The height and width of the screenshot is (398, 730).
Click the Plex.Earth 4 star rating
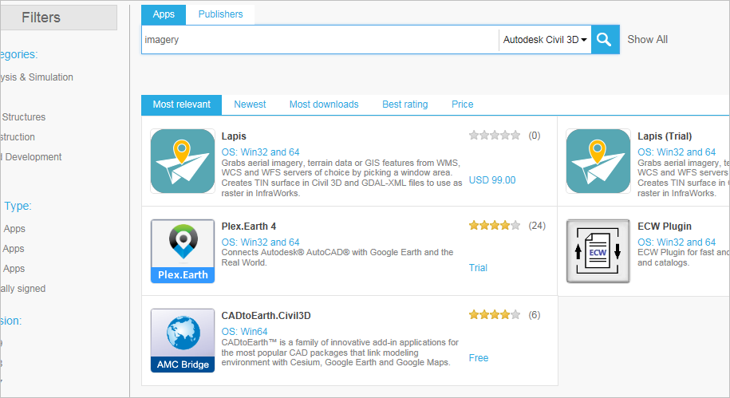pyautogui.click(x=495, y=226)
